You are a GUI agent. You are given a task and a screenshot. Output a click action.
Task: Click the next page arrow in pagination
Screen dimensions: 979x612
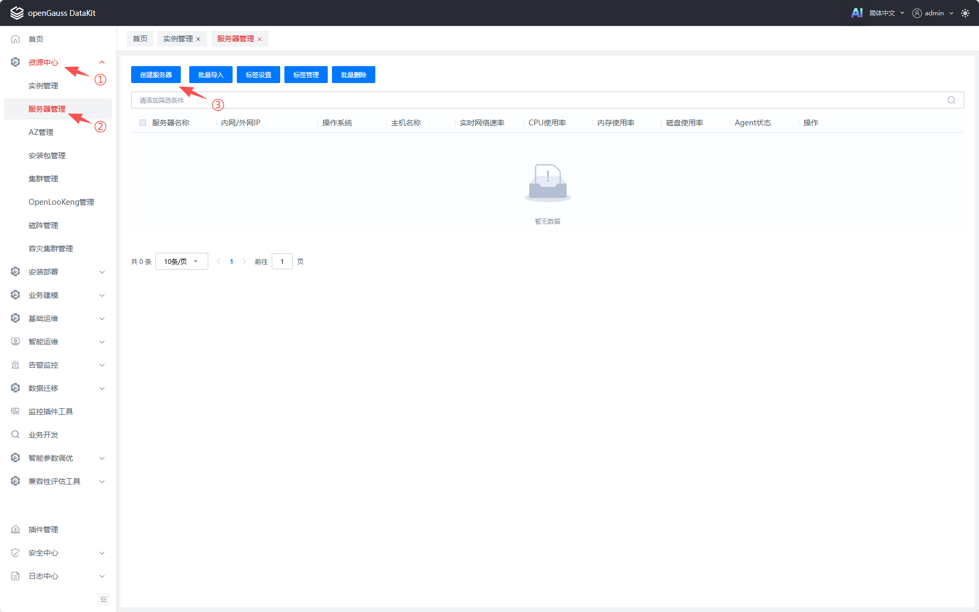[244, 261]
